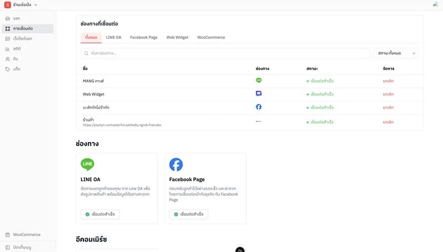The image size is (443, 252).
Task: Click the WooCommerce sidebar bag icon
Action: click(8, 235)
